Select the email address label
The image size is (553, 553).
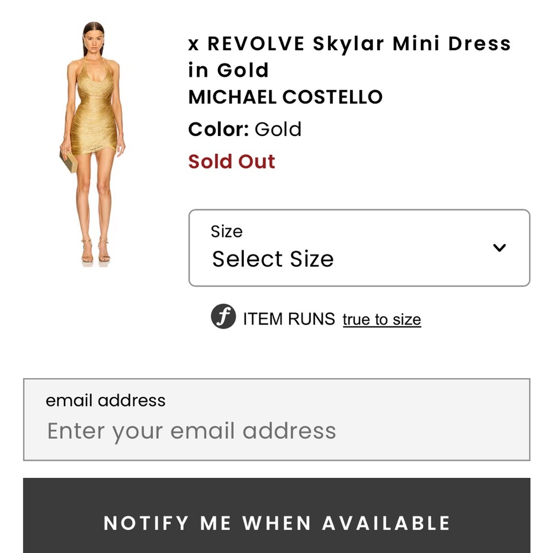click(106, 400)
